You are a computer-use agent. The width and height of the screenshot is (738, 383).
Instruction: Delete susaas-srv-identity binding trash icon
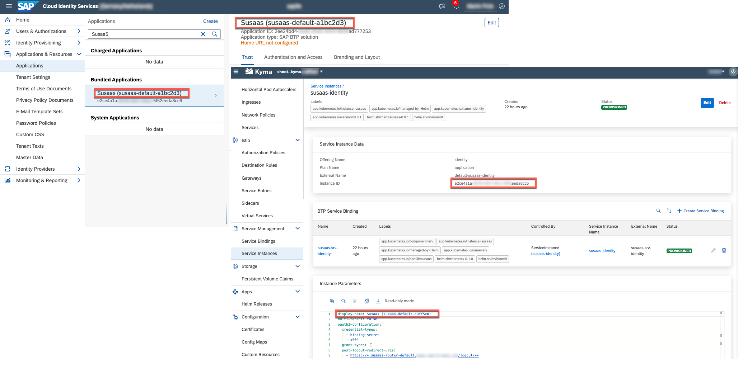coord(724,251)
